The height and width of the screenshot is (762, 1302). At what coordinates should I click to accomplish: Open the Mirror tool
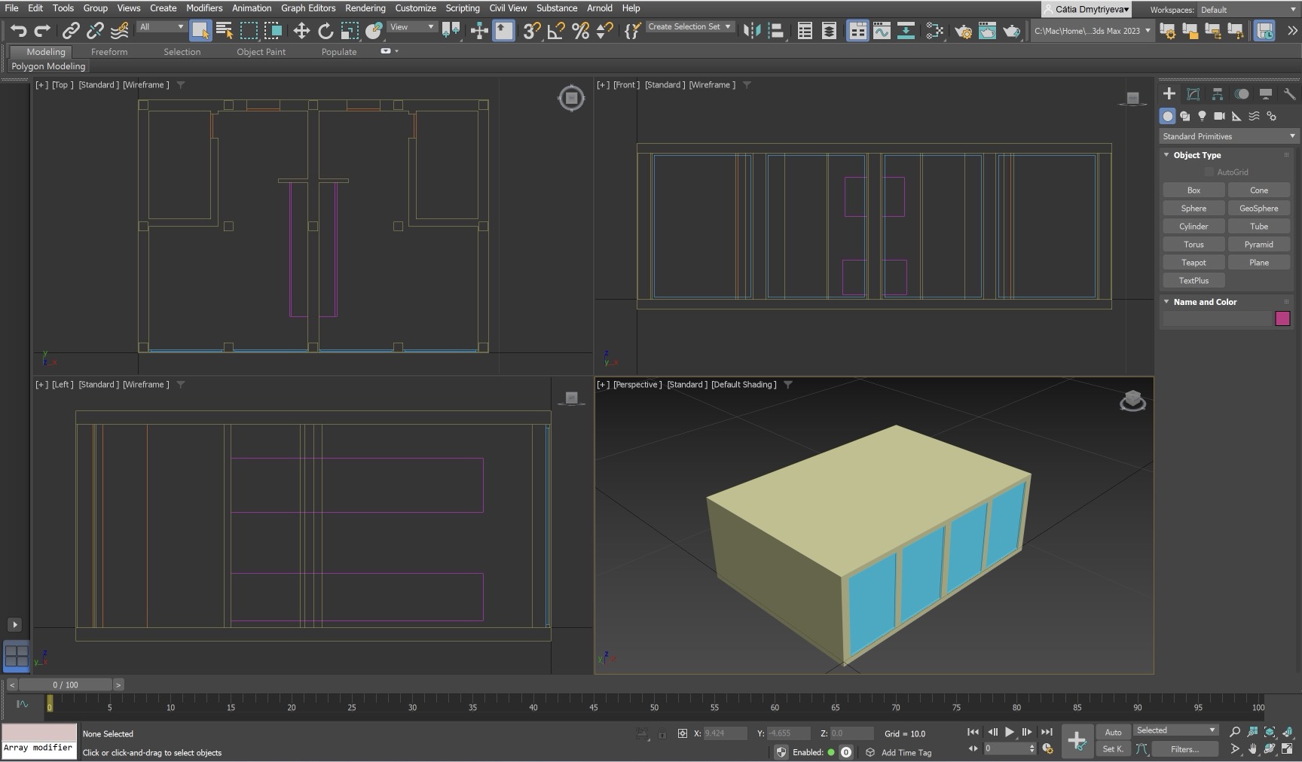751,31
